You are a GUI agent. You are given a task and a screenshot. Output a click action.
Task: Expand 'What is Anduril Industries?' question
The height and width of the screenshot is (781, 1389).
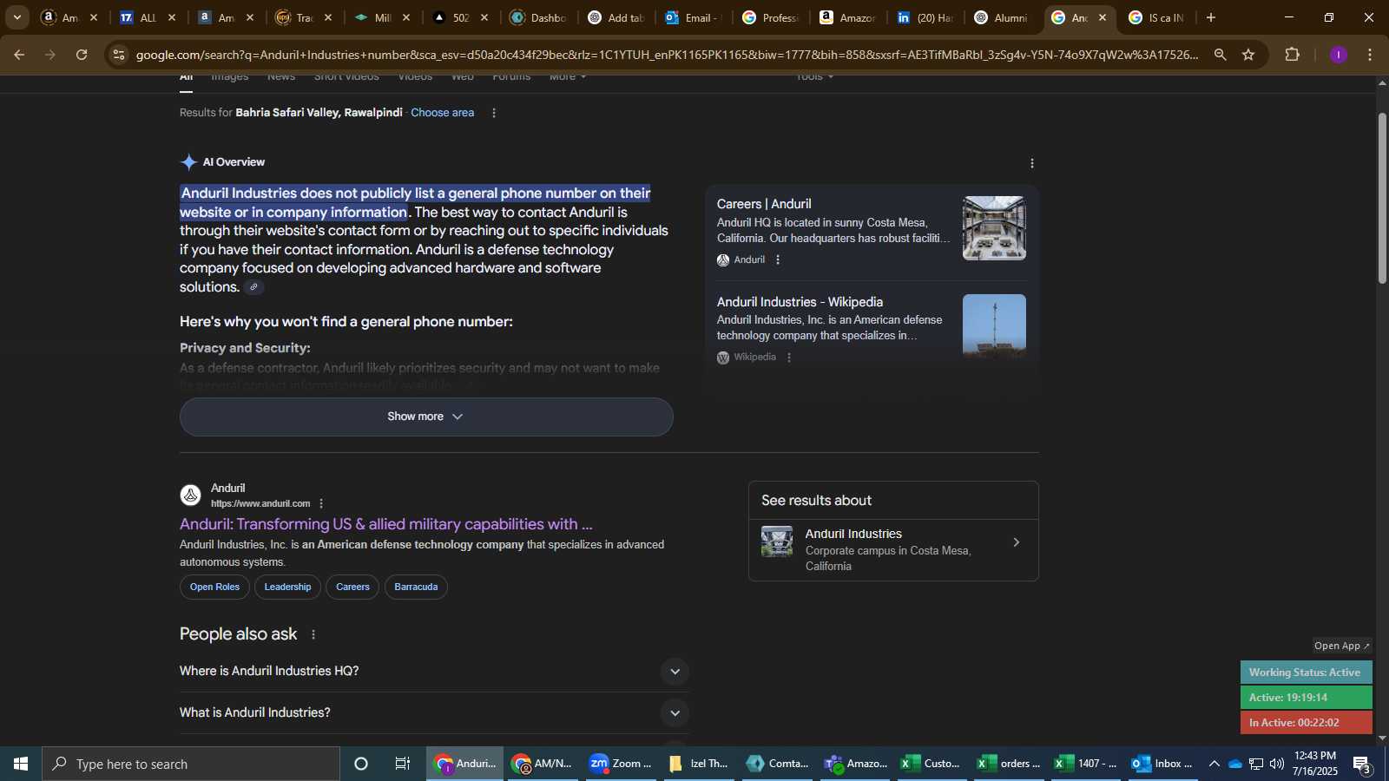coord(434,712)
